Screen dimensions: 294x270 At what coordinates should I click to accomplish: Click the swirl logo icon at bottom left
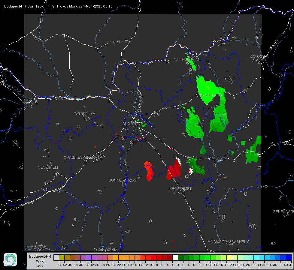pyautogui.click(x=10, y=260)
